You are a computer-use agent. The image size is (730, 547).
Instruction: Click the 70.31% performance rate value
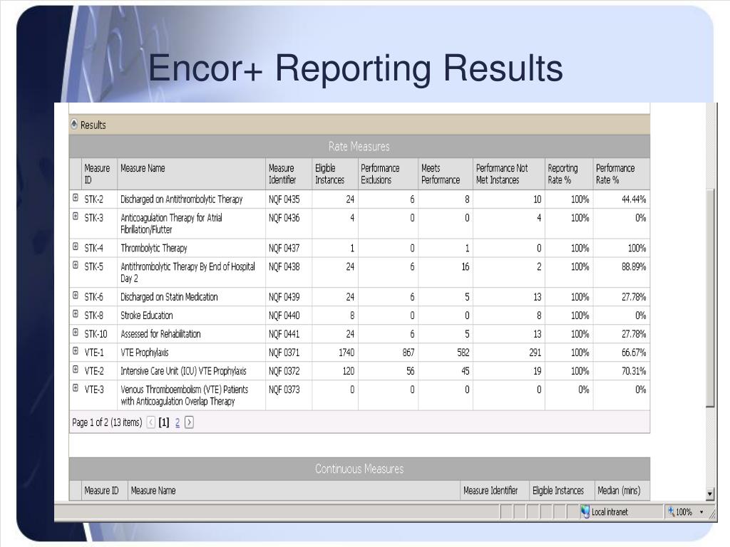[634, 372]
